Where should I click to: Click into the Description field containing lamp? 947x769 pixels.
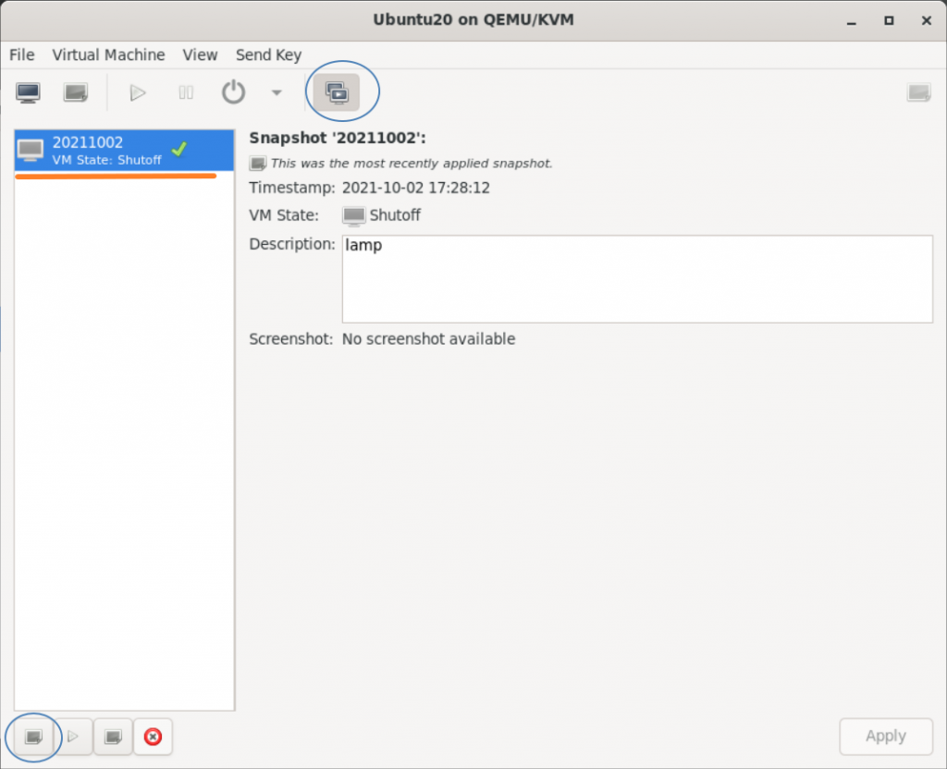click(x=637, y=279)
